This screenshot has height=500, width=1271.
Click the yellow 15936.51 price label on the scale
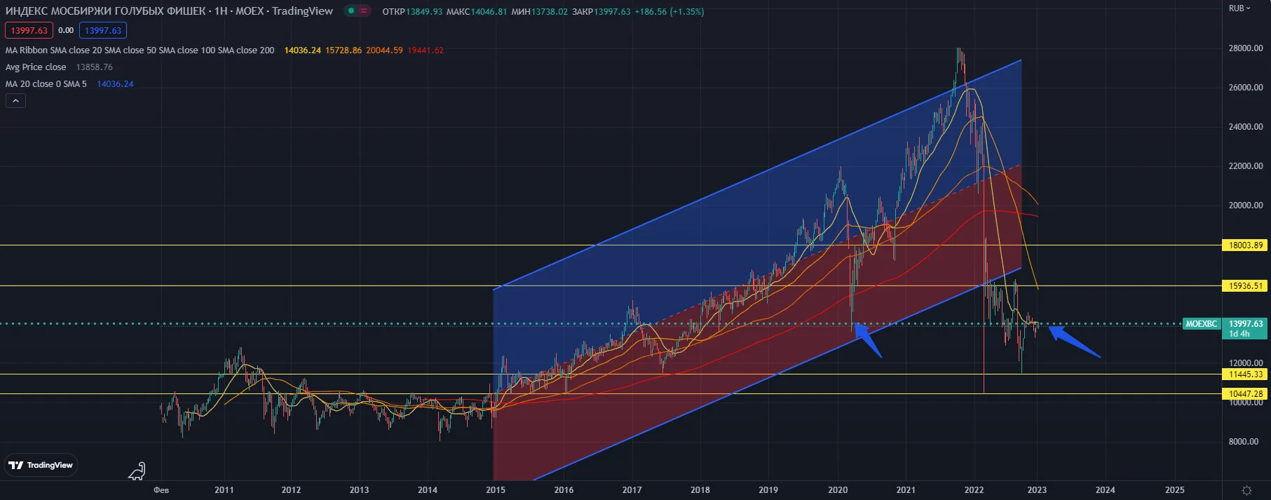pyautogui.click(x=1246, y=286)
